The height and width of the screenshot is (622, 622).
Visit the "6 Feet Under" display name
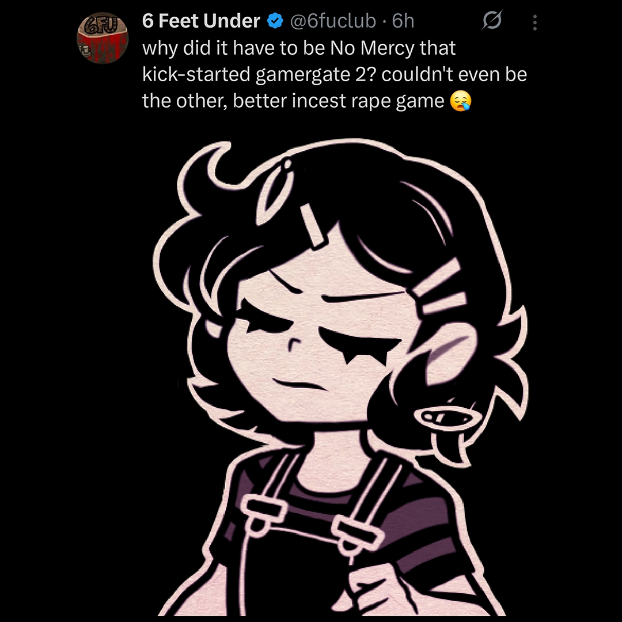[x=201, y=21]
